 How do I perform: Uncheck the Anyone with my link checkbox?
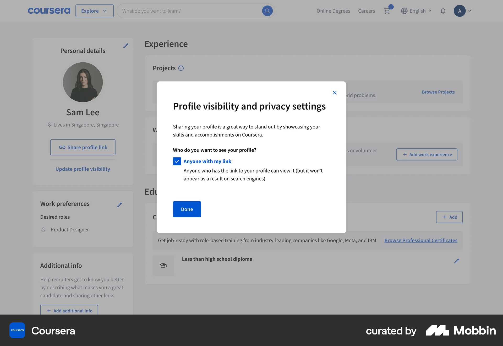tap(177, 161)
